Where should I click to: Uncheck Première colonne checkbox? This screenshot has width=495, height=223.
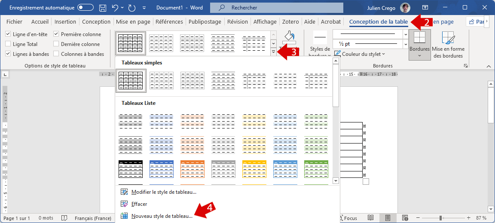click(x=56, y=34)
